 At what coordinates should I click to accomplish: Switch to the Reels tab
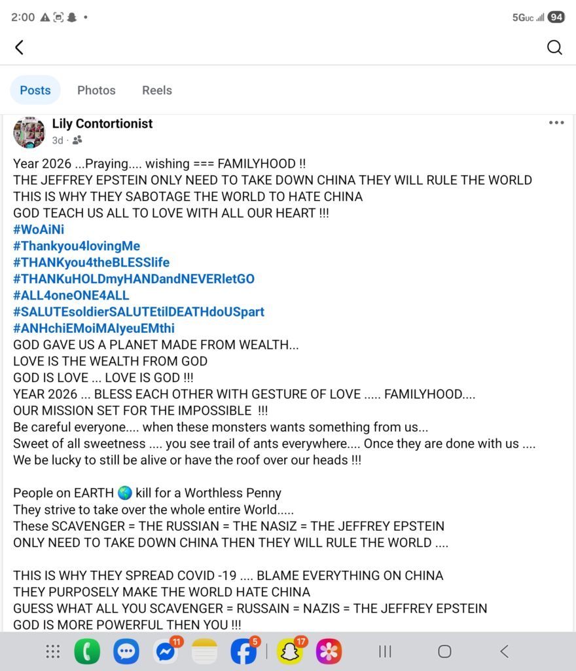(157, 90)
